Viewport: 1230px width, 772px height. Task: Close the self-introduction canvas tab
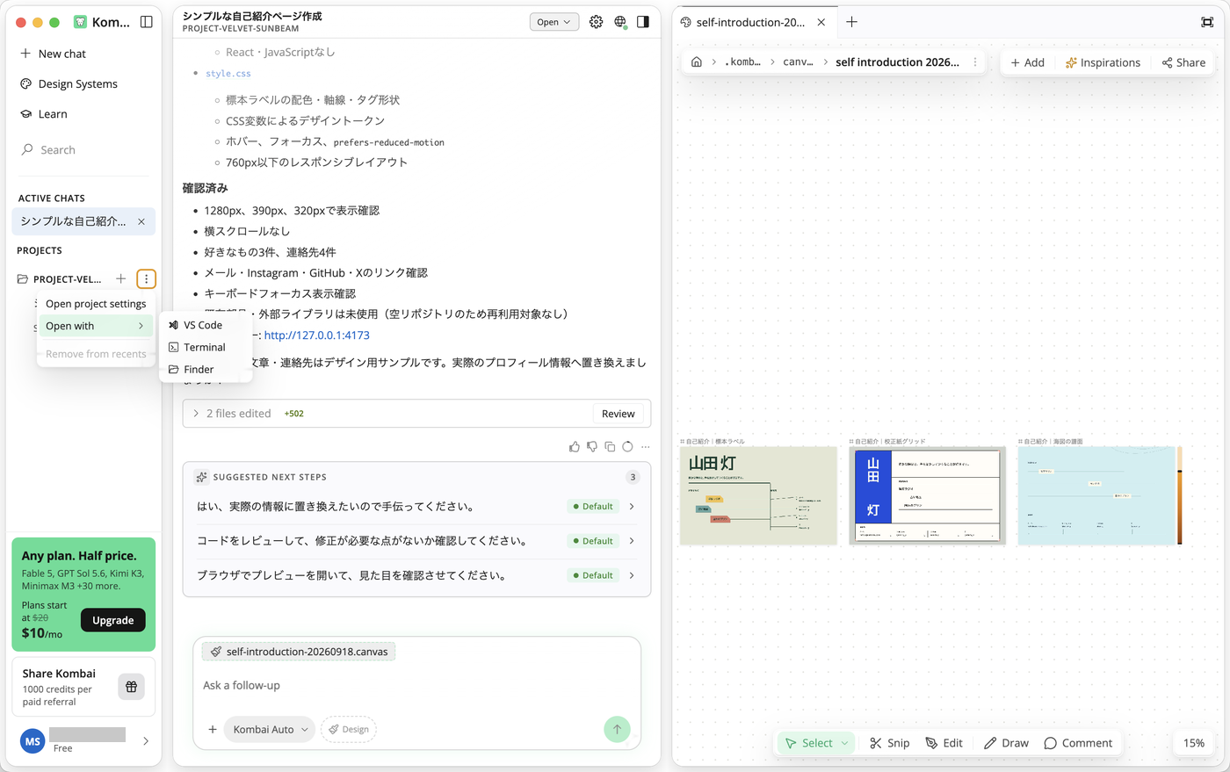821,22
